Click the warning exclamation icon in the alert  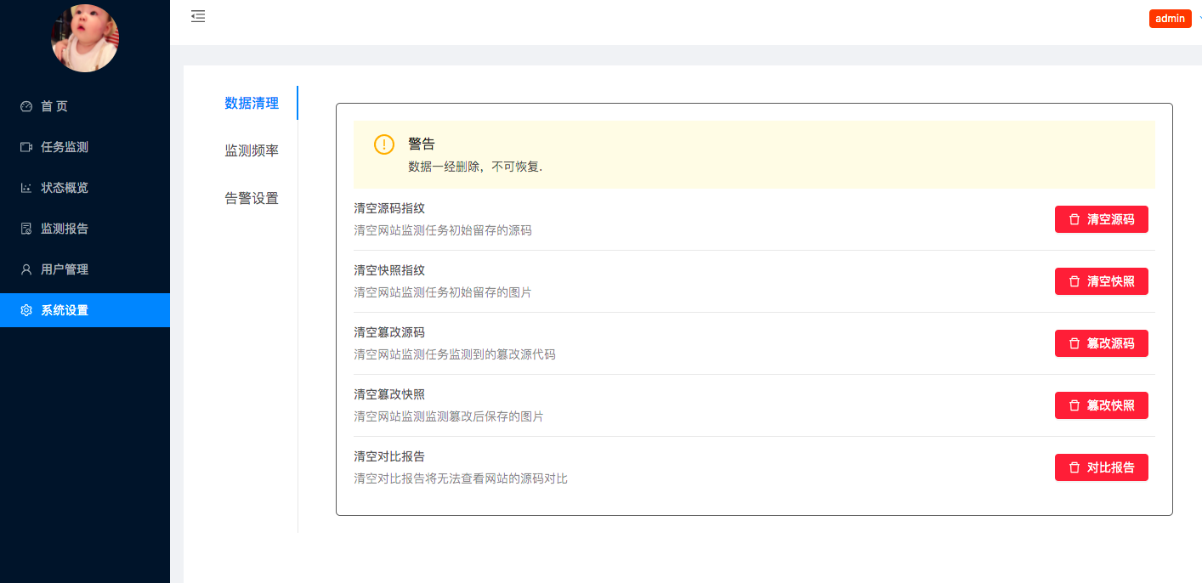(x=383, y=144)
